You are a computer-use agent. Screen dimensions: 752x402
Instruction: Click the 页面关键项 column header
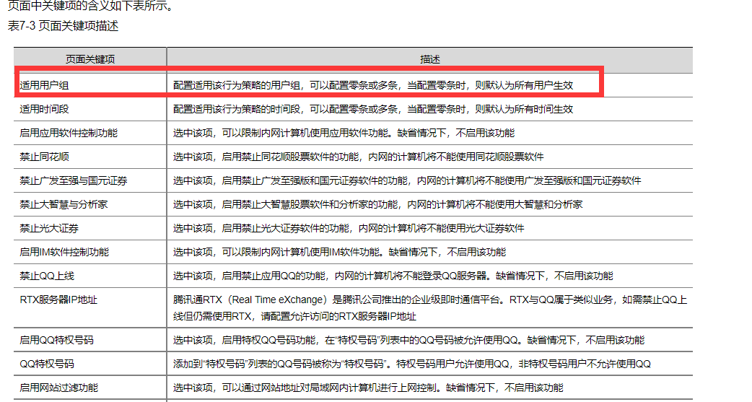(90, 59)
